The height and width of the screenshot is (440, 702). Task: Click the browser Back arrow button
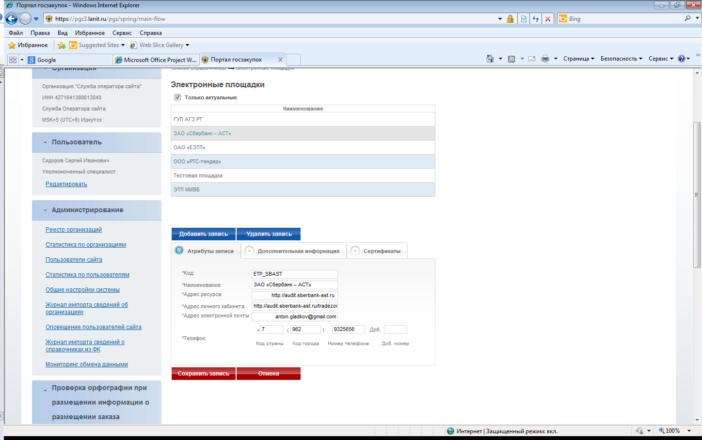[12, 19]
